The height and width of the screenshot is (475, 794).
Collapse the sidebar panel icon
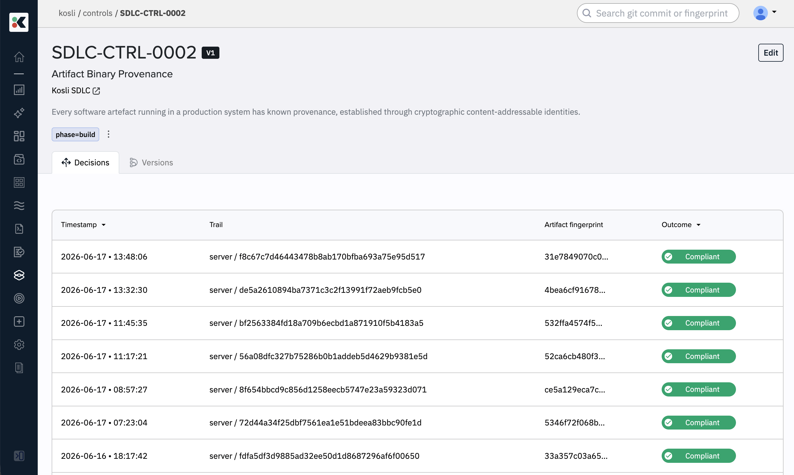(19, 456)
